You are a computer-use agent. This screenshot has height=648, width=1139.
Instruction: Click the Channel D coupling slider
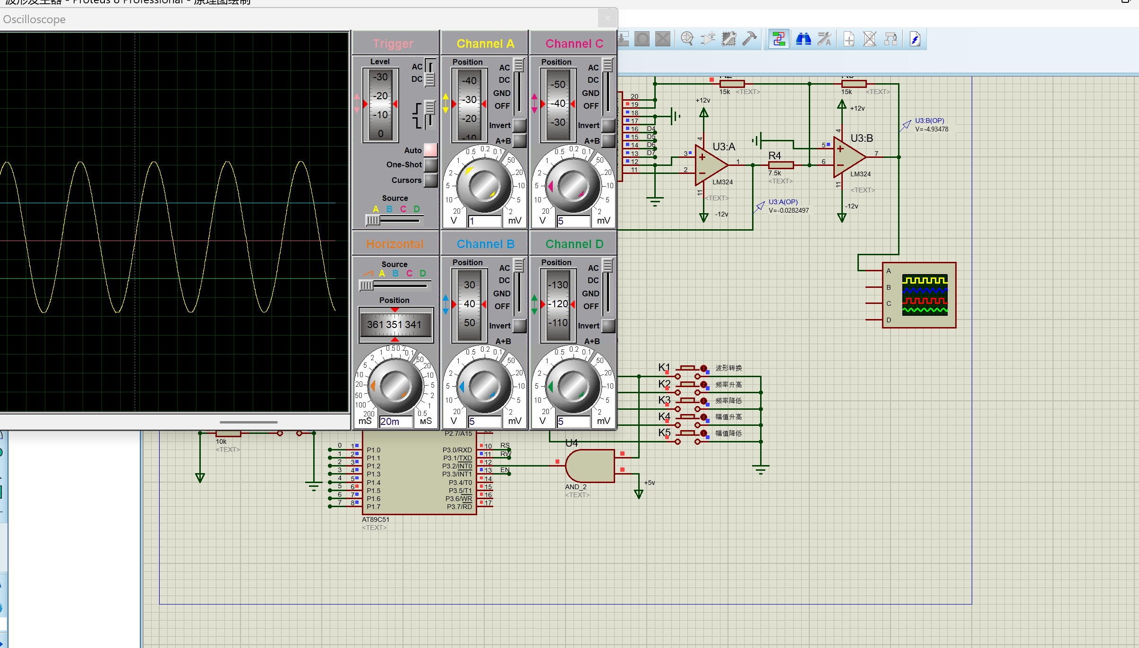point(608,286)
